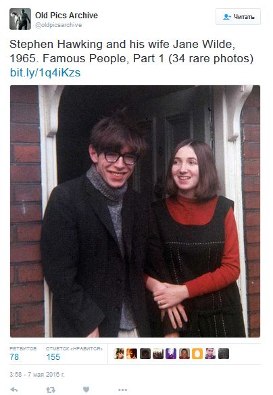Open the tweet timestamp 3:58 link

37,374
